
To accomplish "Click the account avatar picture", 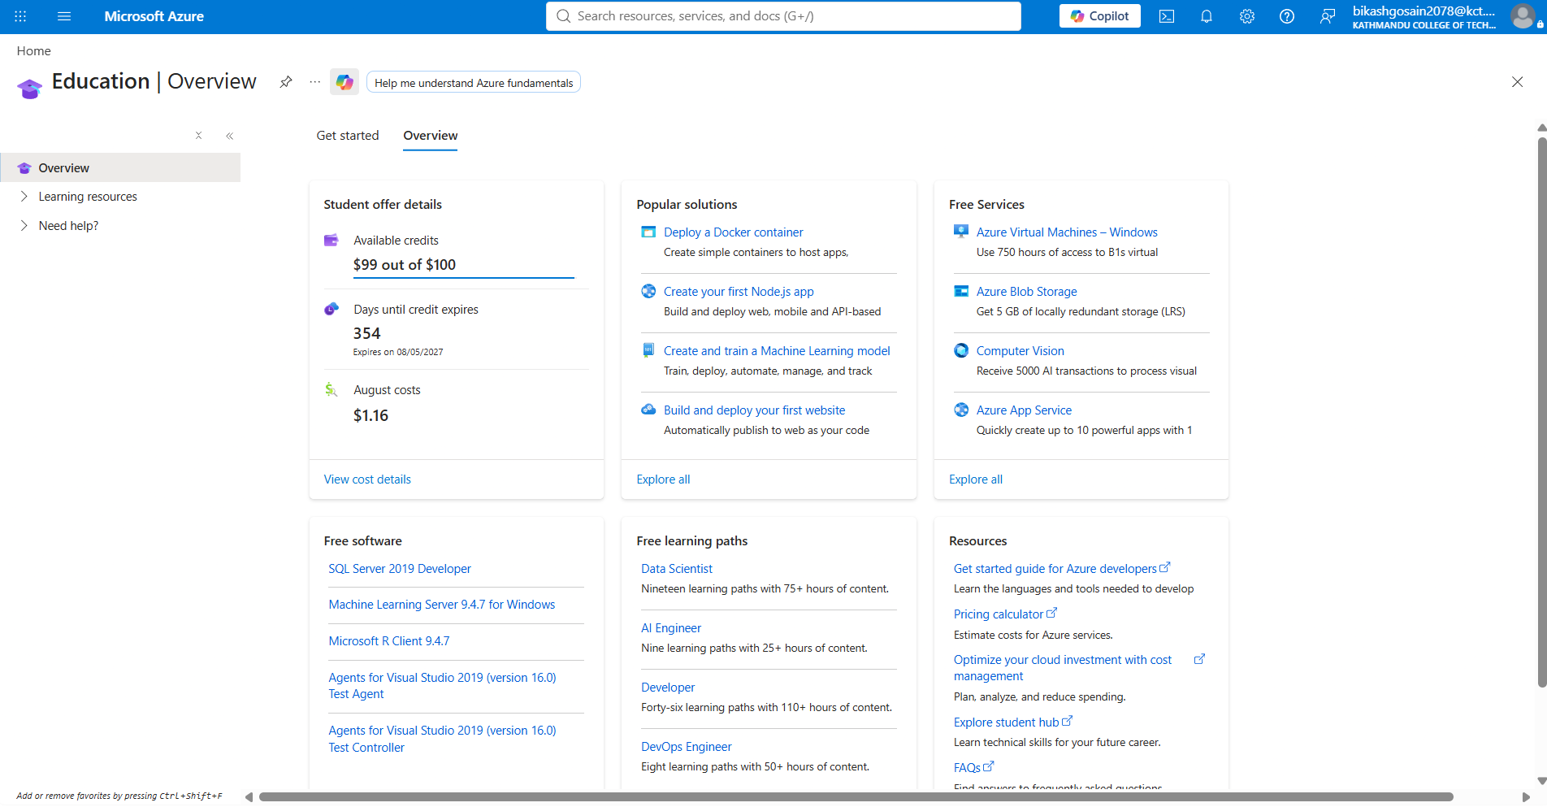I will coord(1523,16).
